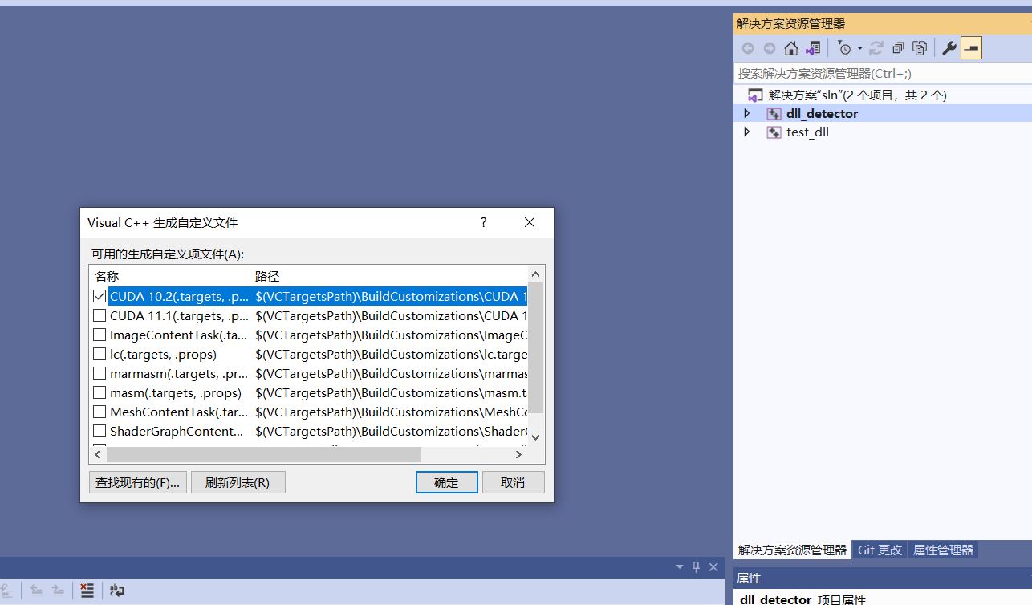Confirm the dialog with 确定
Image resolution: width=1032 pixels, height=605 pixels.
tap(447, 482)
